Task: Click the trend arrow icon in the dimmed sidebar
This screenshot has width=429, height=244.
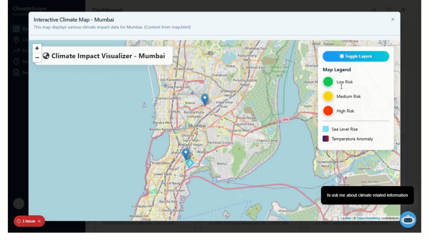Action: coord(16,50)
